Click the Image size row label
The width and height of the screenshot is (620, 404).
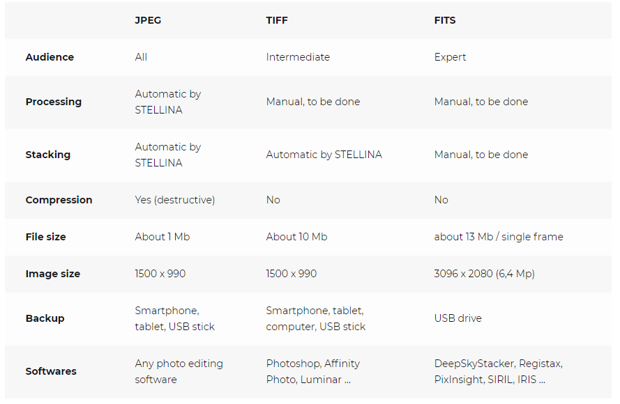(53, 274)
